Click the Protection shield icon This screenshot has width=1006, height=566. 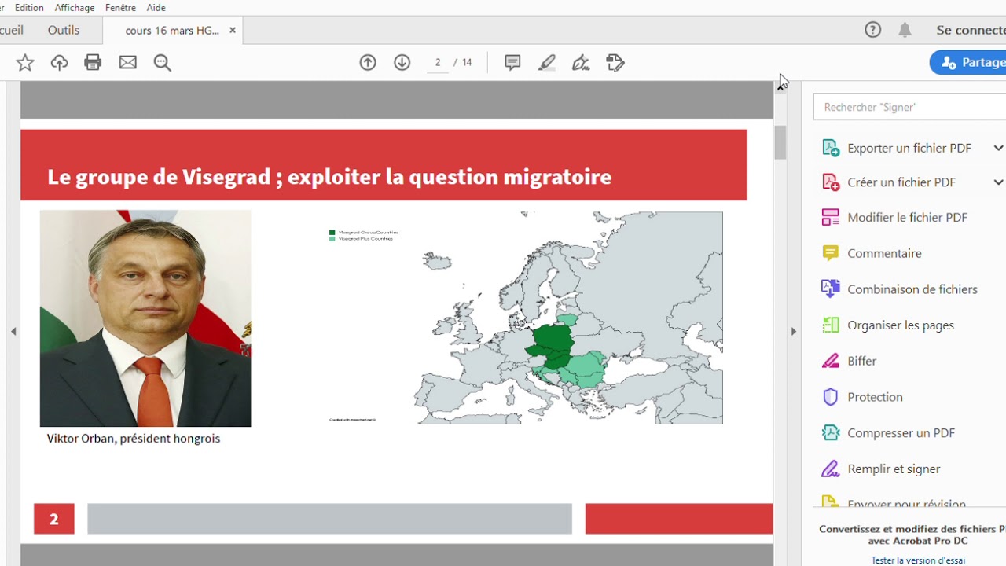coord(831,397)
